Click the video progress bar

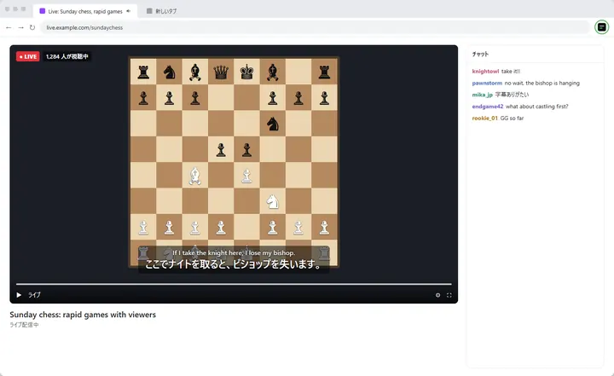tap(234, 284)
